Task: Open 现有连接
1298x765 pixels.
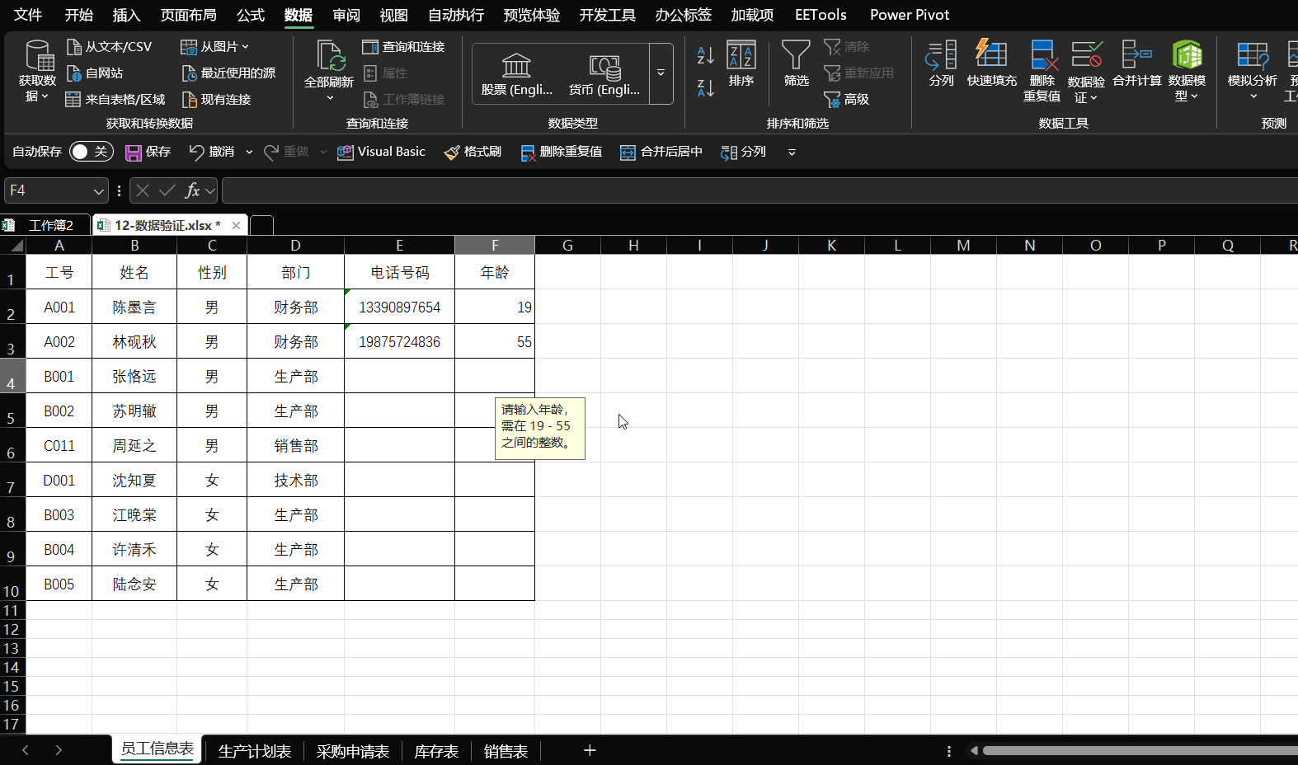Action: pos(216,100)
